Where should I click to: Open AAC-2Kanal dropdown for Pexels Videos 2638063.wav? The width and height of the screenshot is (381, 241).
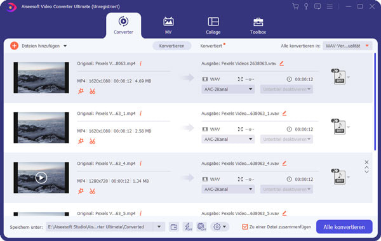[228, 89]
